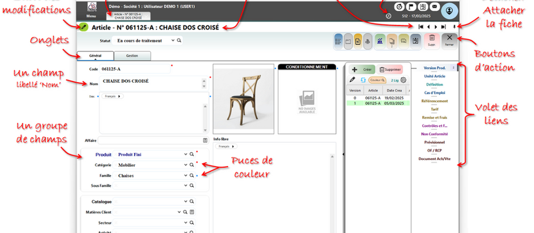This screenshot has width=534, height=233.
Task: Click the Couleur search button
Action: 377,80
